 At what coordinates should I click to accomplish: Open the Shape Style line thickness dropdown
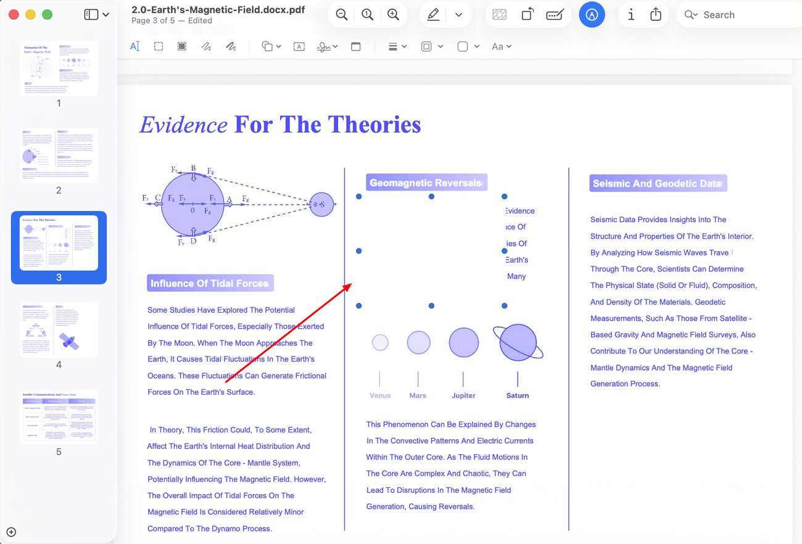click(x=397, y=46)
